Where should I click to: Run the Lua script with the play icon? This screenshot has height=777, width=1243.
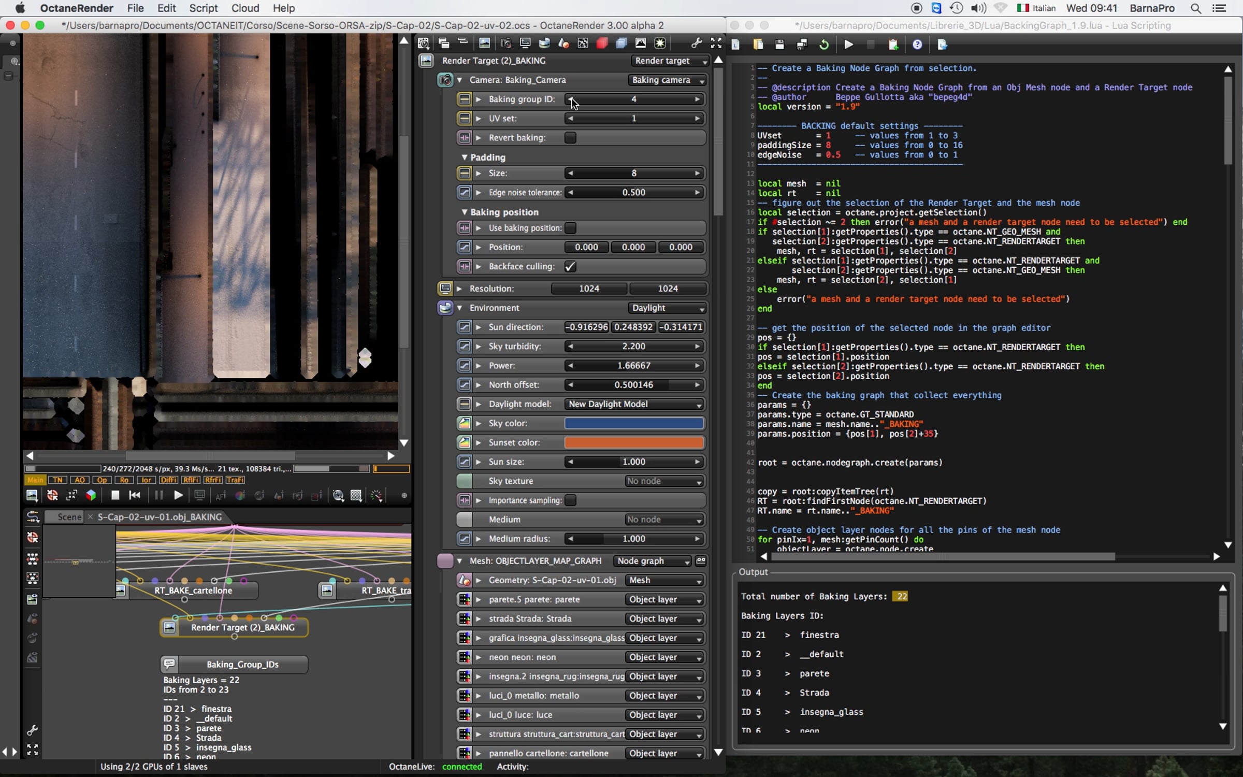[848, 45]
